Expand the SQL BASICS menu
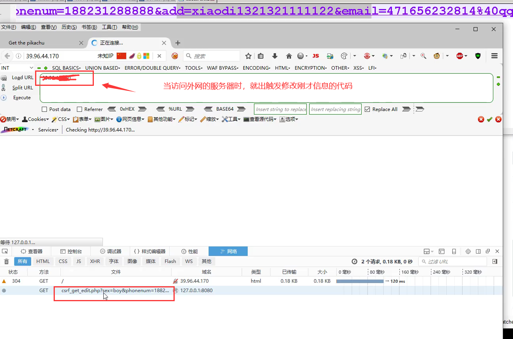Screen dimensions: 513x339 [66, 68]
